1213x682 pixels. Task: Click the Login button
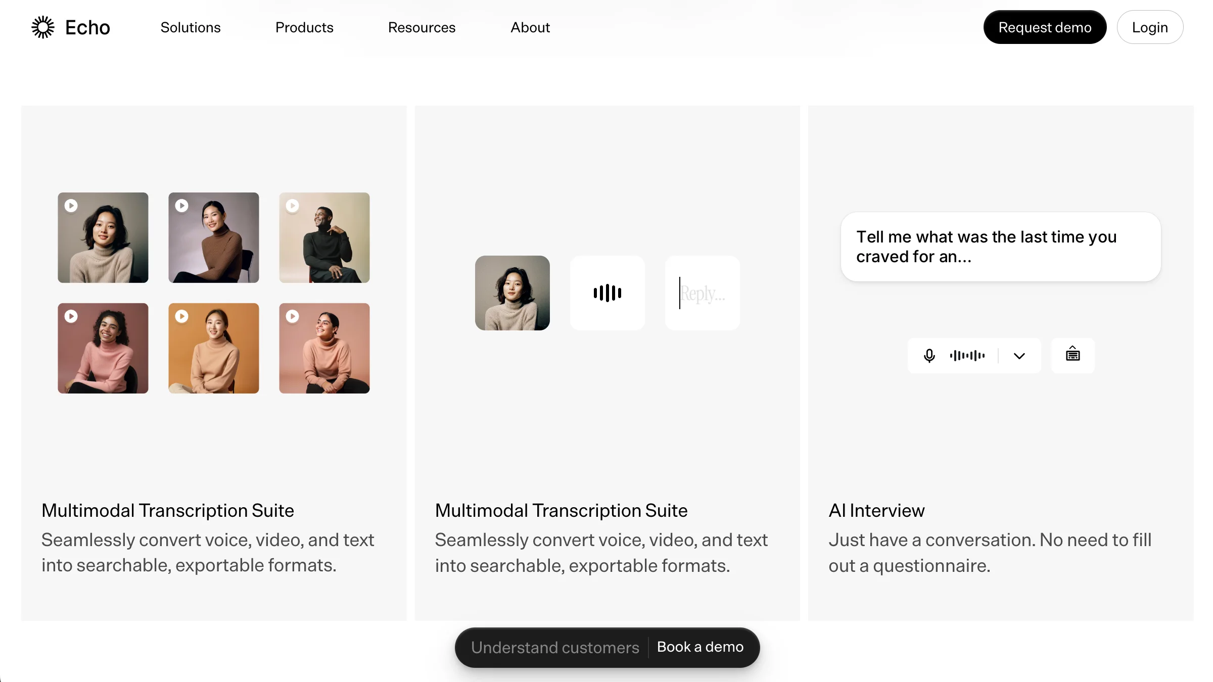coord(1150,27)
